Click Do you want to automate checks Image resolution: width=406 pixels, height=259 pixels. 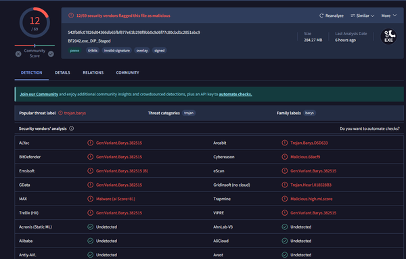coord(369,128)
